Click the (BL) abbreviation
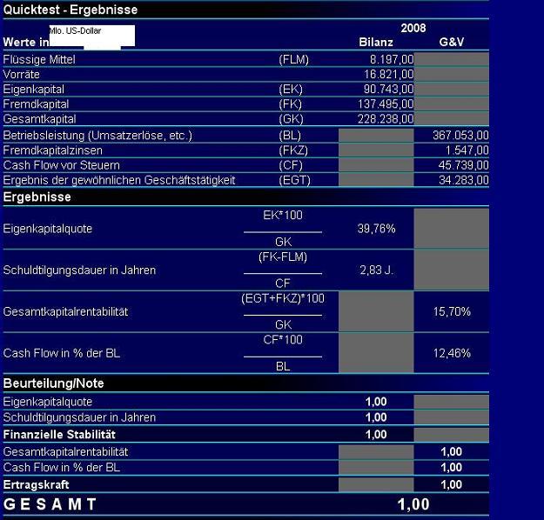This screenshot has width=544, height=520. point(290,135)
